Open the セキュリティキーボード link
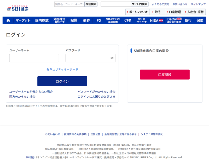The image size is (209, 162). point(62,69)
